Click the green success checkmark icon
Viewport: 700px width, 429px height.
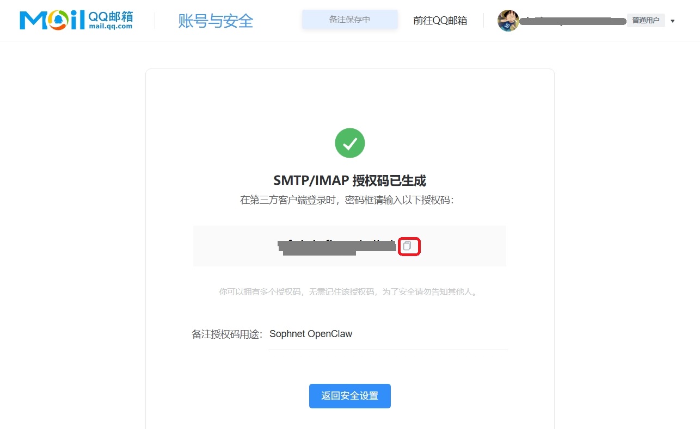coord(349,143)
